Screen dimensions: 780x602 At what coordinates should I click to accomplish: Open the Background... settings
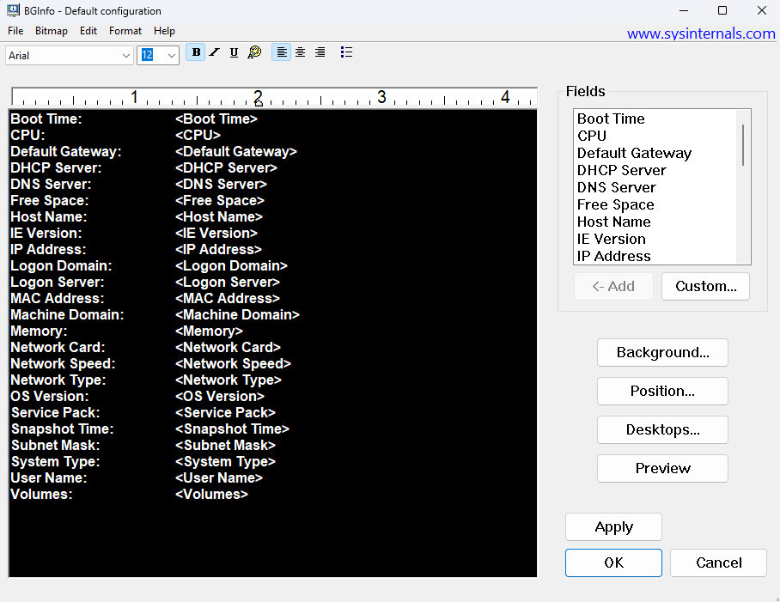[x=662, y=352]
